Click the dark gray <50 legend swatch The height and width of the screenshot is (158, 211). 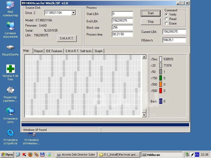pos(161,72)
